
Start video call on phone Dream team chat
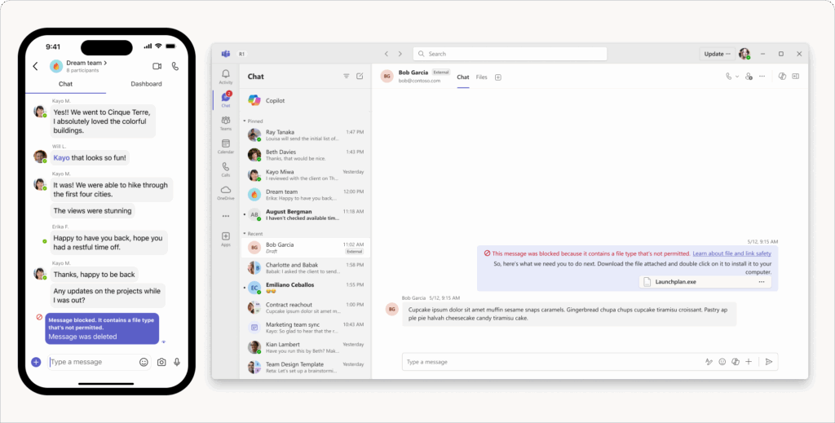point(157,66)
